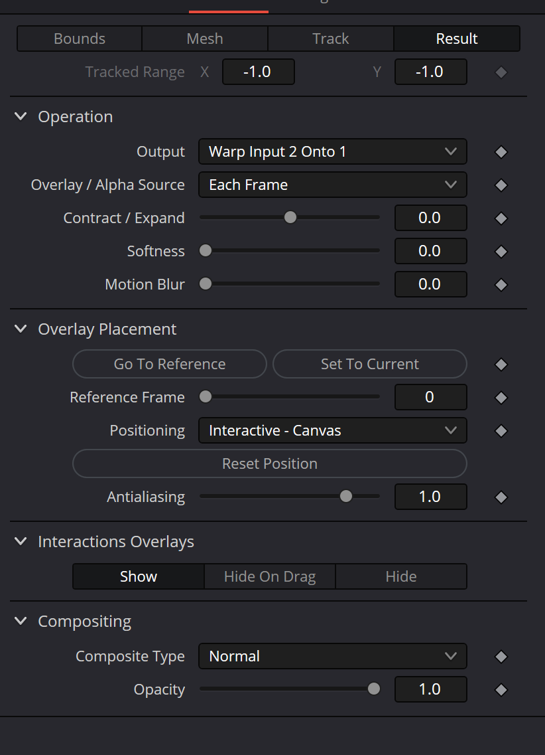Toggle keyframe diamond beside Set To Current

(501, 365)
